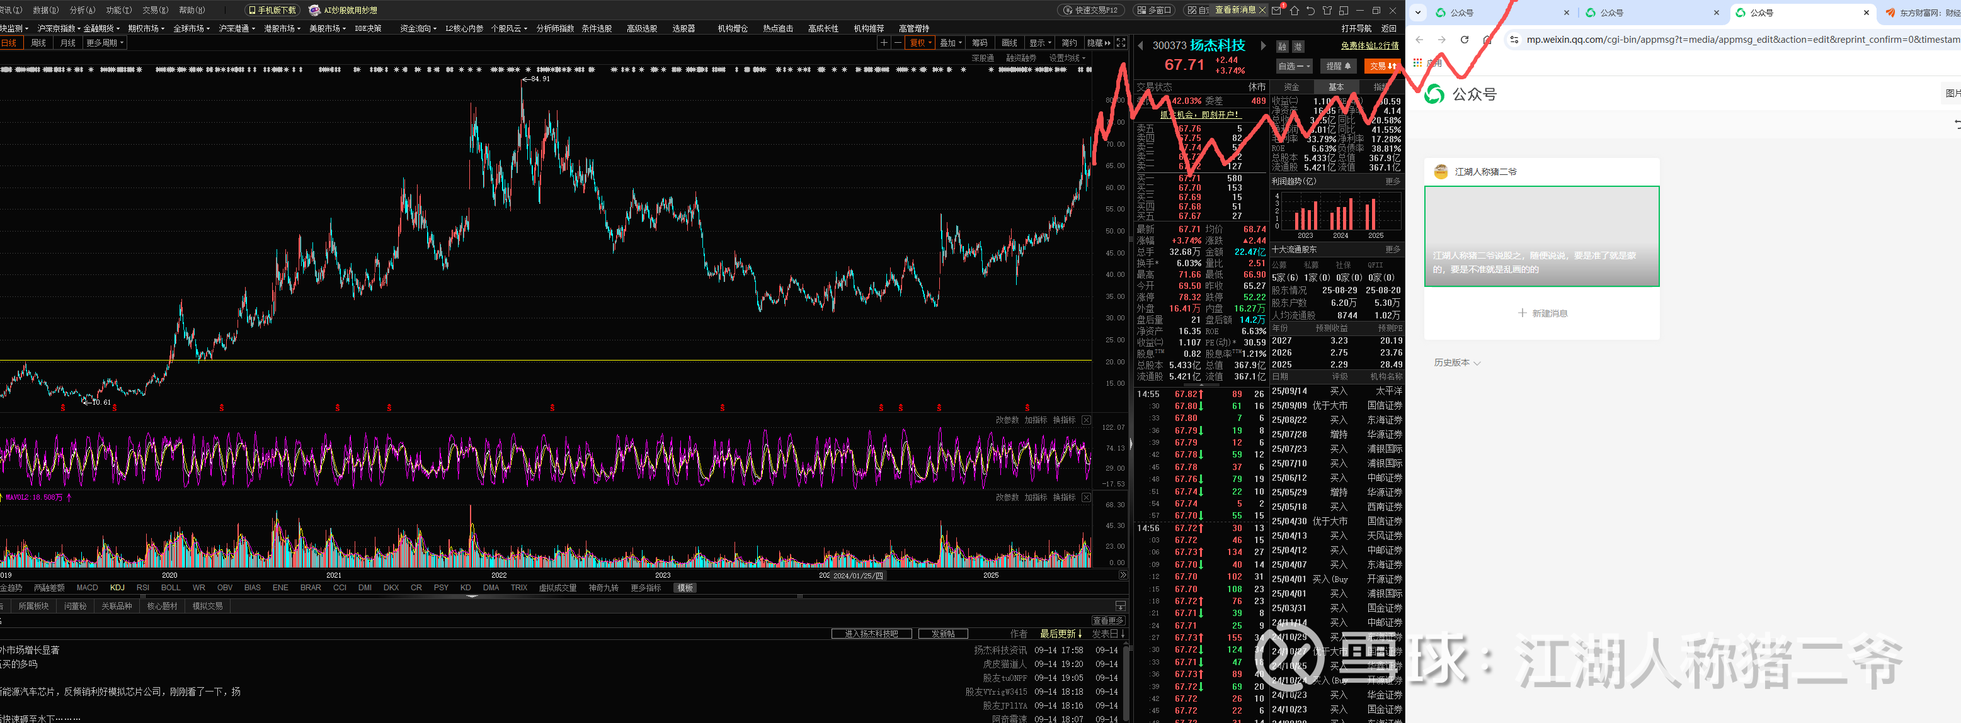Toggle fullscreen chart expand icon

(x=1121, y=43)
